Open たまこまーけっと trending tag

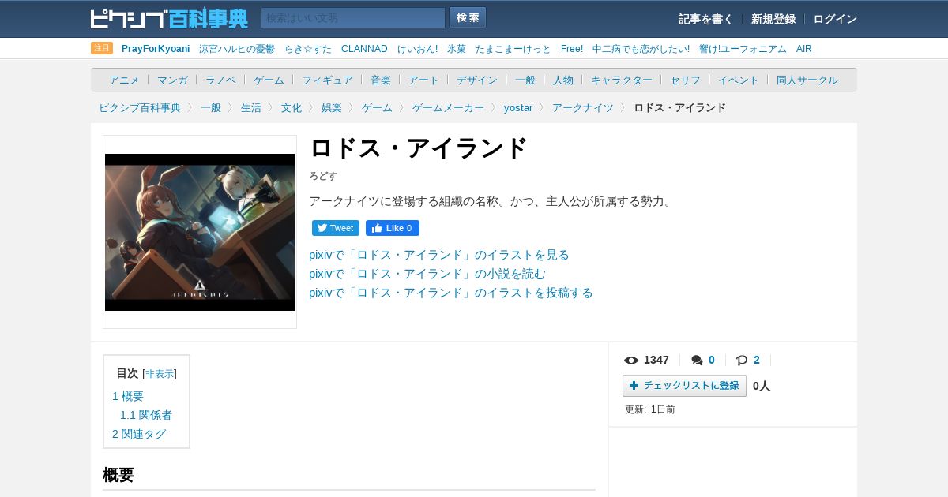pos(513,49)
